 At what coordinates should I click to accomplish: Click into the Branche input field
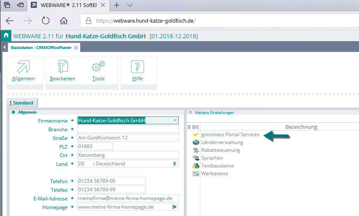128,129
